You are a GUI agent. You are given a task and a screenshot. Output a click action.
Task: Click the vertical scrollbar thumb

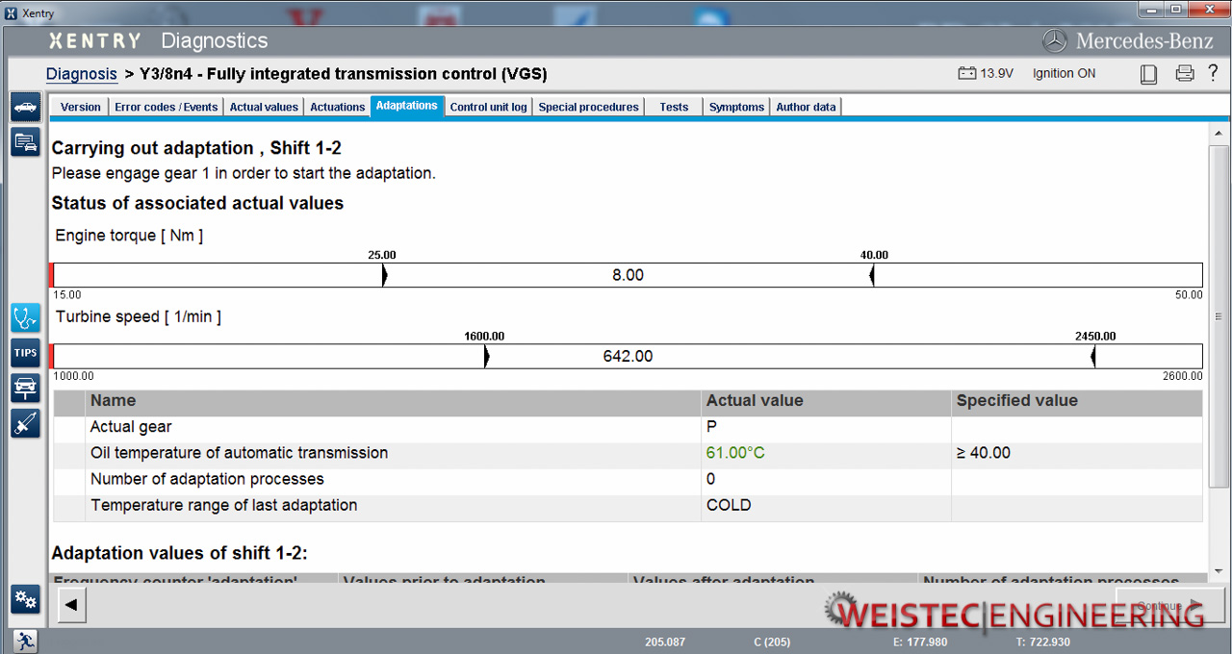[x=1219, y=315]
